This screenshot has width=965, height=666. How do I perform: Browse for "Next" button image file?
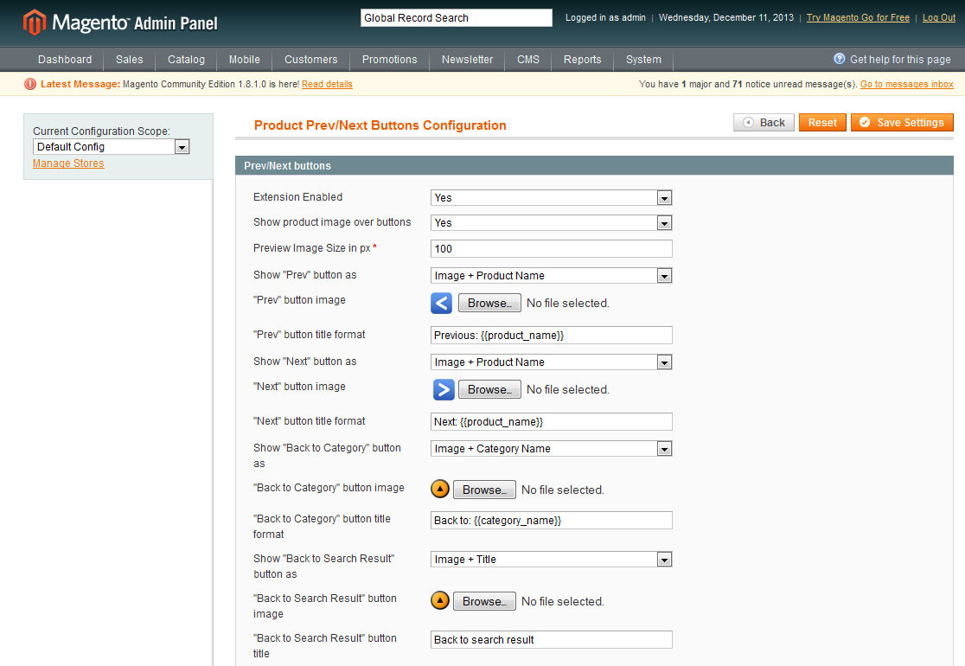(489, 389)
